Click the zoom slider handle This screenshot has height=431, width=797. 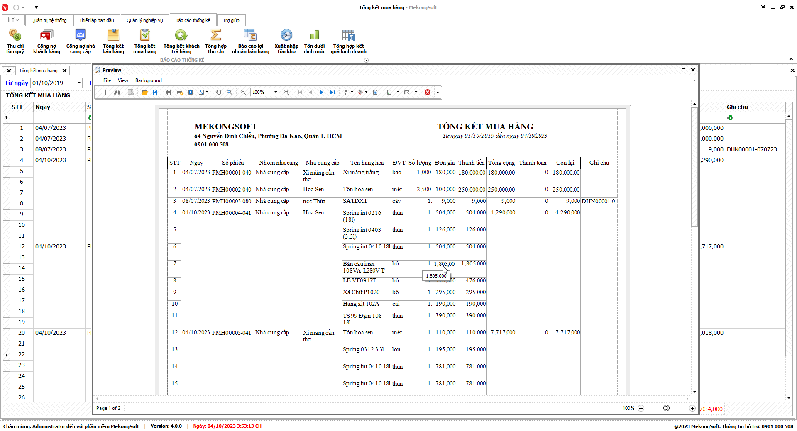coord(666,408)
